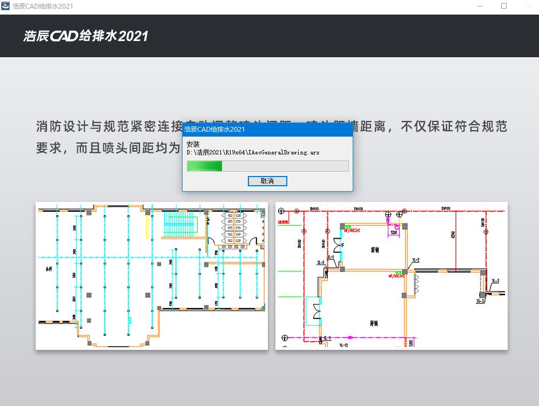The image size is (539, 406).
Task: Click the magenta valve symbol on the top pipe run
Action: [396, 227]
